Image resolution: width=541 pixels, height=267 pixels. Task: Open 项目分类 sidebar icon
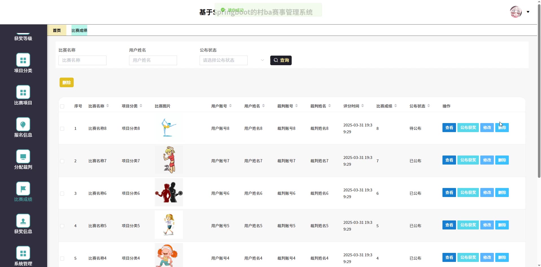[23, 60]
